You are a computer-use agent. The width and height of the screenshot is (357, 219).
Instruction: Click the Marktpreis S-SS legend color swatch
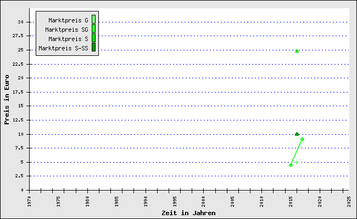click(93, 47)
